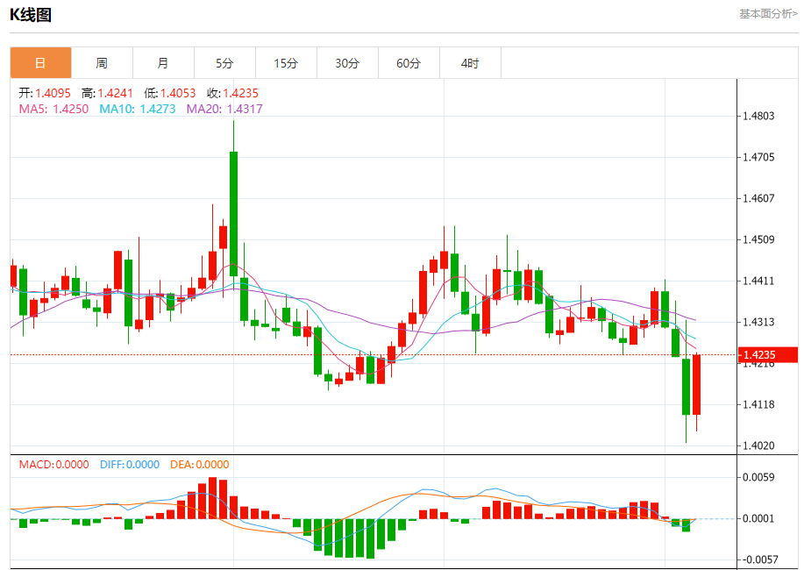Click the 1.4118 price axis label
The height and width of the screenshot is (570, 804).
[x=759, y=405]
